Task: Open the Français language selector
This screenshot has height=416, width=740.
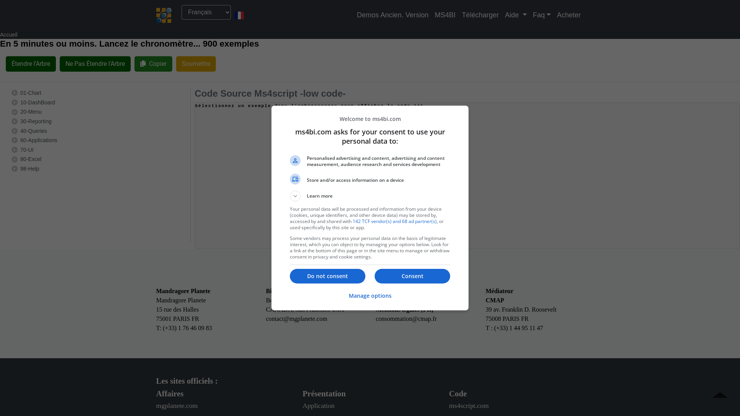Action: 206,12
